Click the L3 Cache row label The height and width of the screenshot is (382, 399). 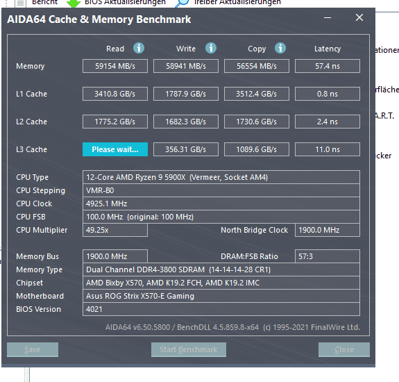tap(31, 149)
